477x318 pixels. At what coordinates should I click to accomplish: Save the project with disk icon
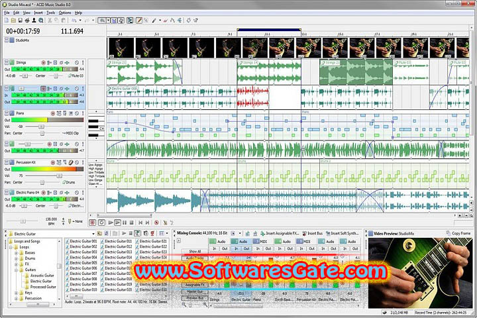click(21, 21)
